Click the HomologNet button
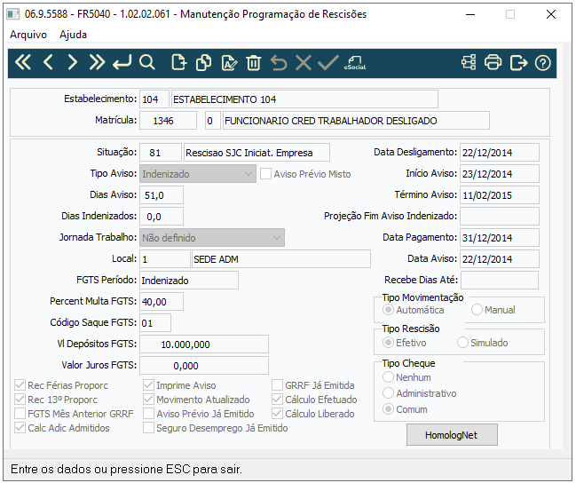The image size is (576, 483). point(452,435)
